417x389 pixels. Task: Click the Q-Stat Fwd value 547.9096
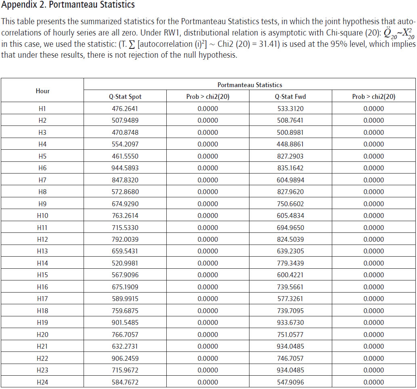pos(290,382)
